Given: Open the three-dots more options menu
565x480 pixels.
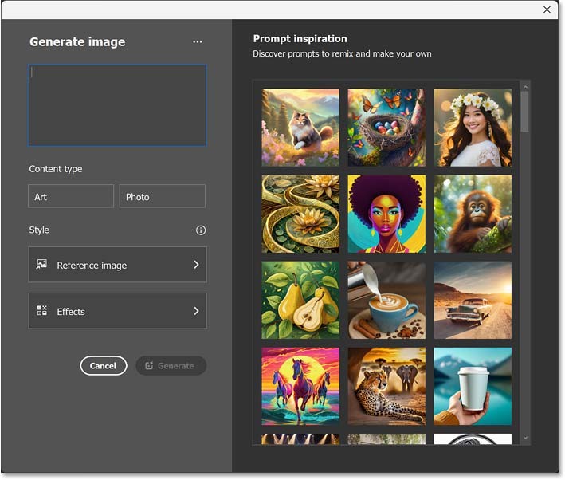Looking at the screenshot, I should tap(198, 42).
